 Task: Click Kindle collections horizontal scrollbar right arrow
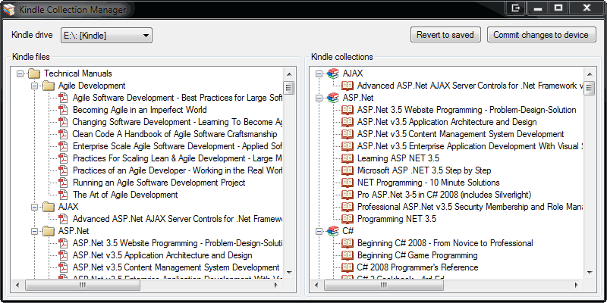[577, 286]
